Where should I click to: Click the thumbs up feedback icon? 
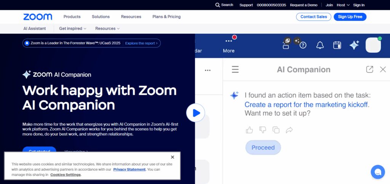pyautogui.click(x=249, y=130)
